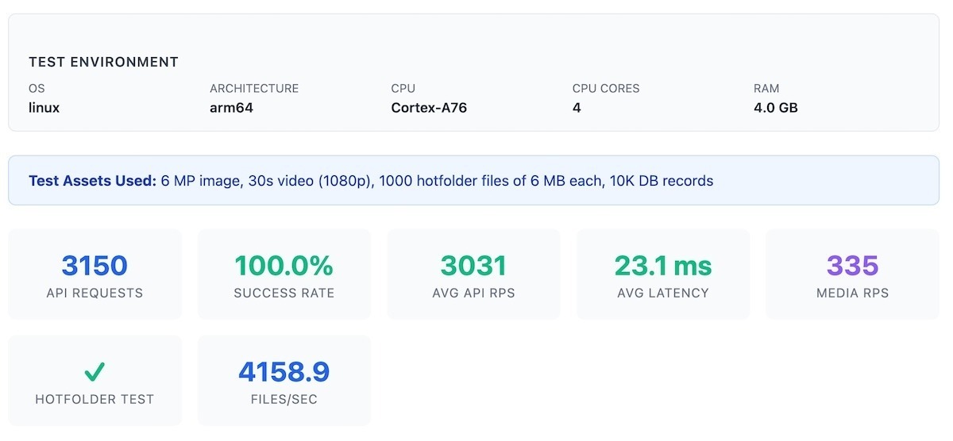
Task: Click the Files/Sec label
Action: pos(284,399)
